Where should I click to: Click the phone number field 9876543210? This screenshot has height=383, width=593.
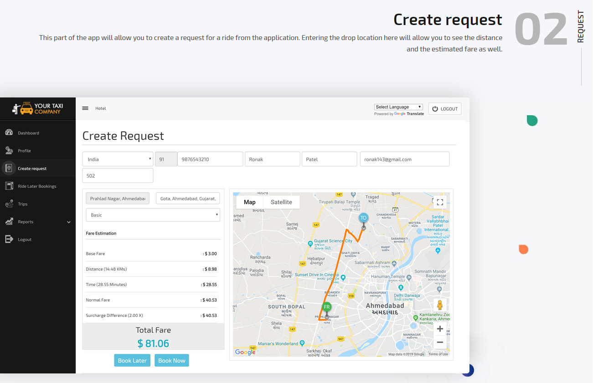coord(210,159)
